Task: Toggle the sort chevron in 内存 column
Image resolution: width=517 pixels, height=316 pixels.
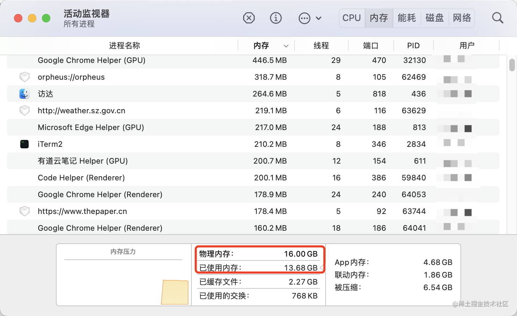Action: point(286,46)
